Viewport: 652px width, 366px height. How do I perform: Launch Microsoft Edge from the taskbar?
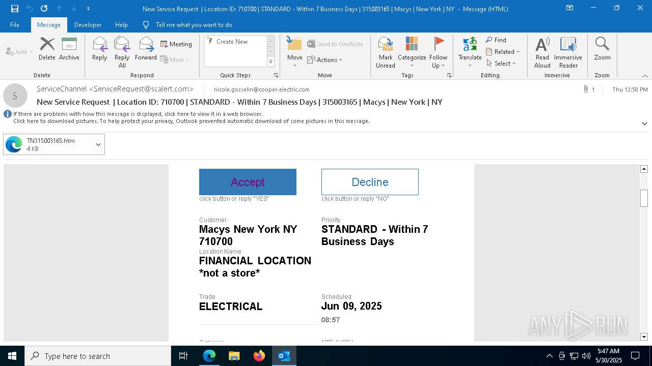pyautogui.click(x=209, y=356)
